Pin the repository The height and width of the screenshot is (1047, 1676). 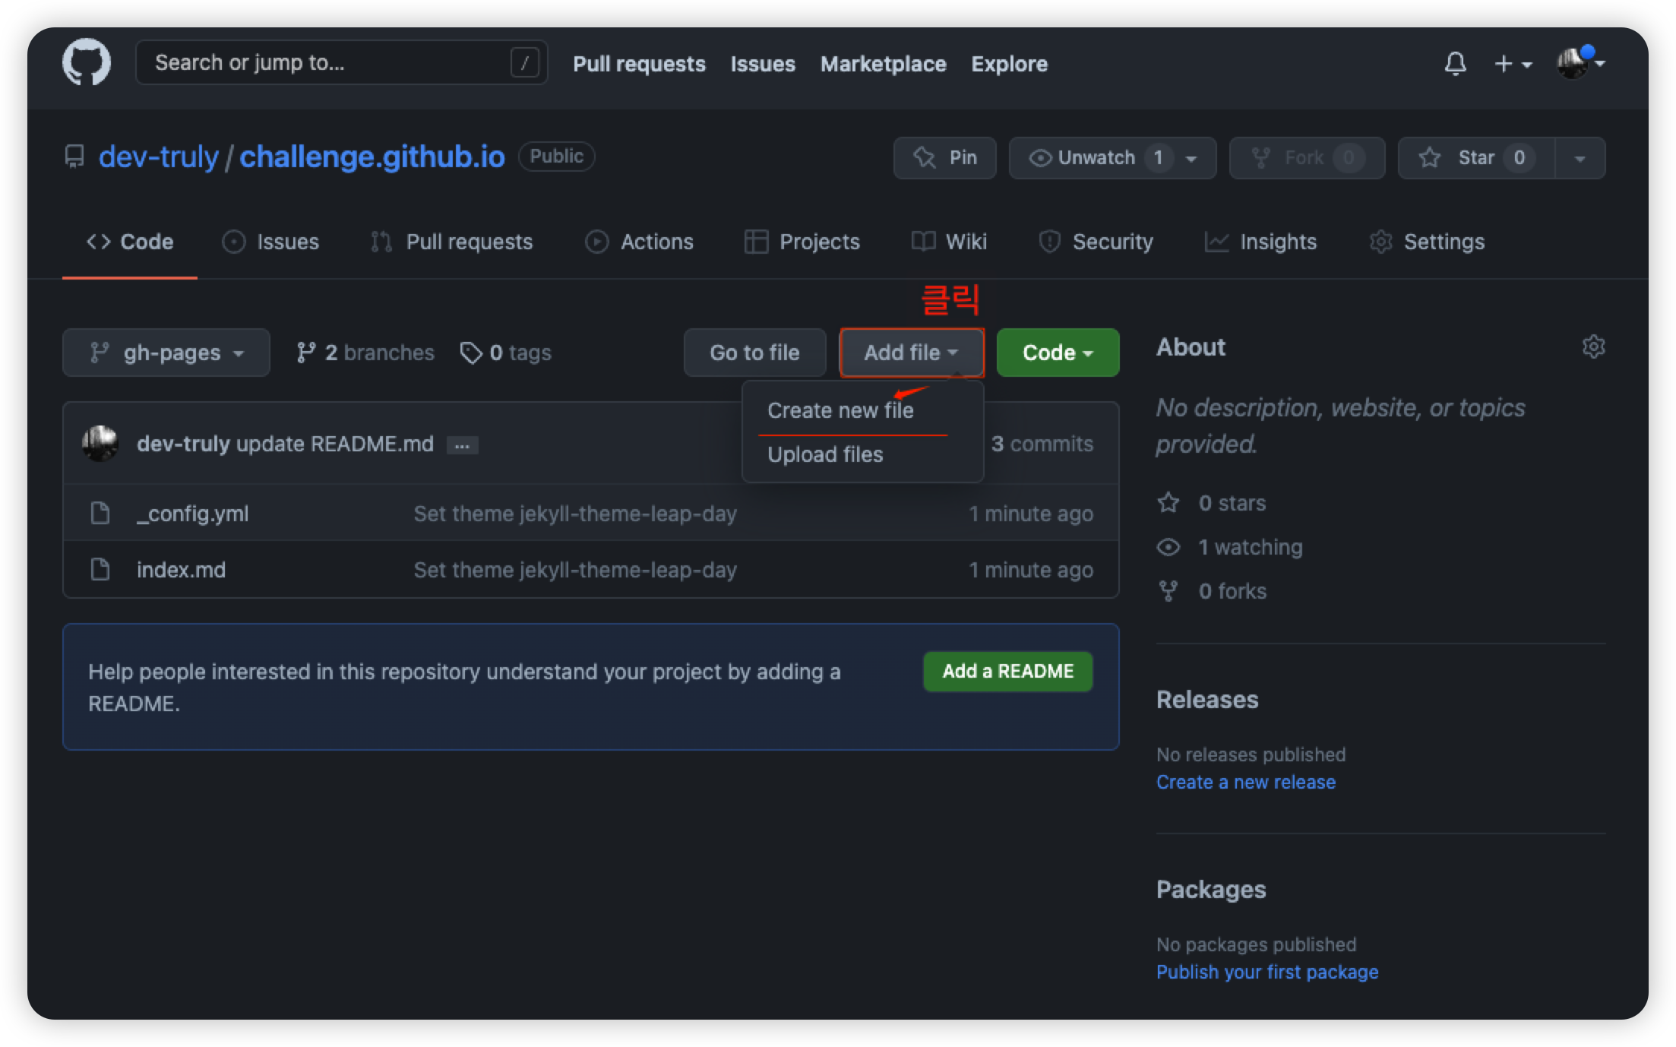tap(944, 158)
